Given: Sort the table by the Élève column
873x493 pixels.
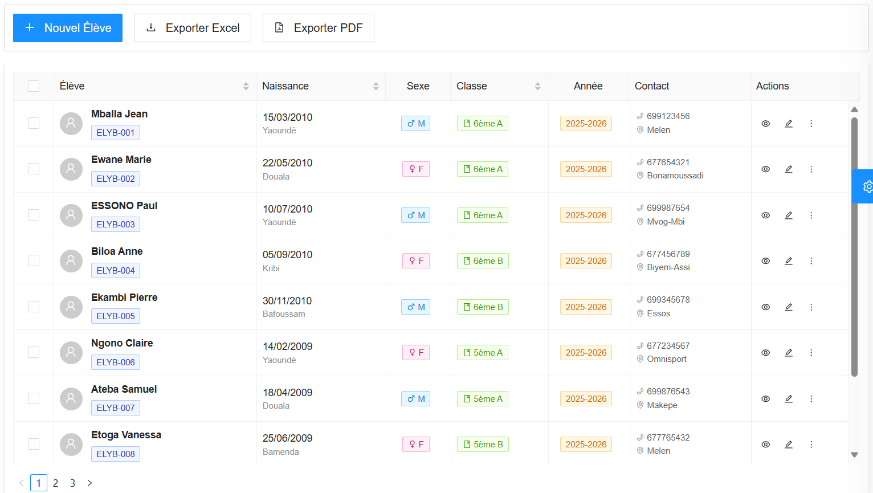Looking at the screenshot, I should (x=246, y=86).
